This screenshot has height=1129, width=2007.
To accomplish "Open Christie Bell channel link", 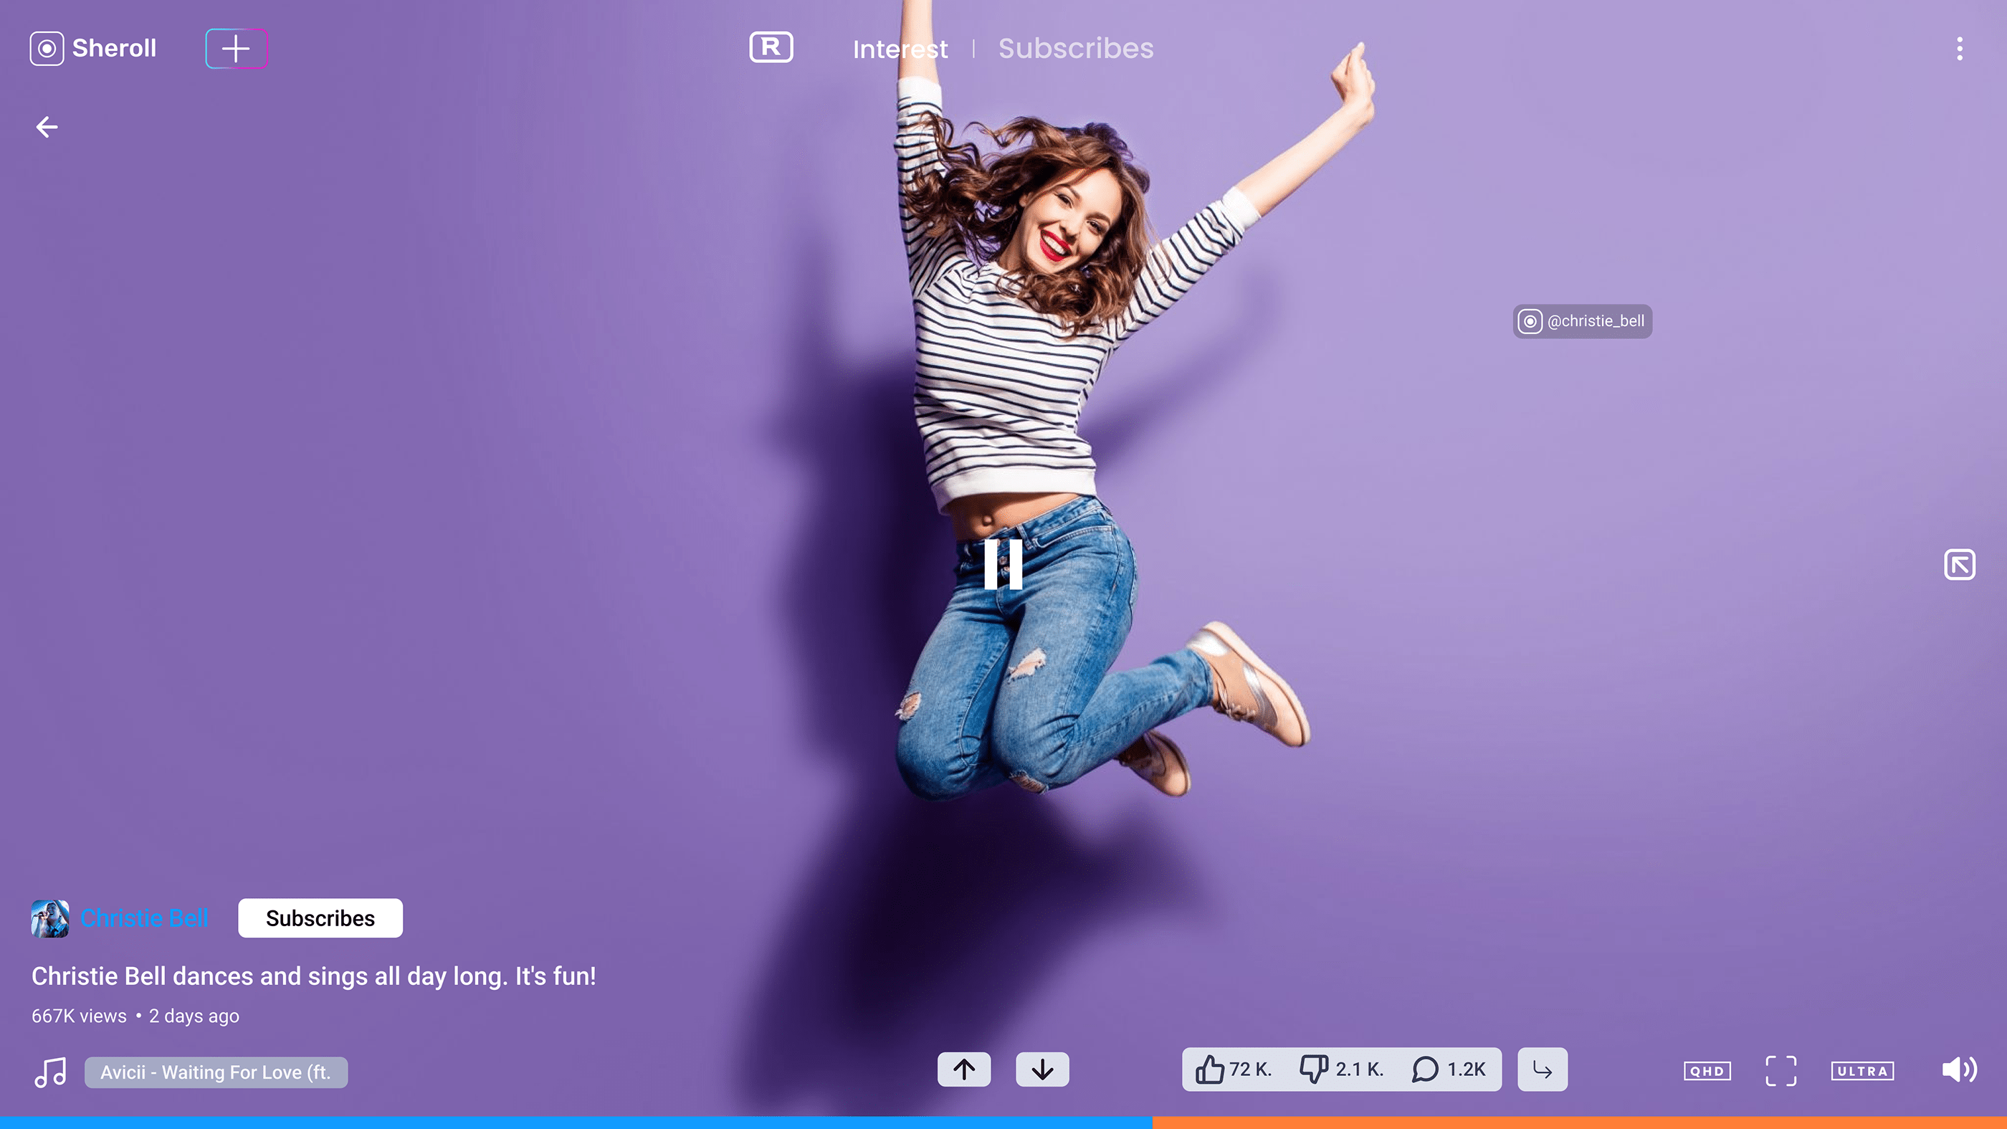I will (x=144, y=918).
